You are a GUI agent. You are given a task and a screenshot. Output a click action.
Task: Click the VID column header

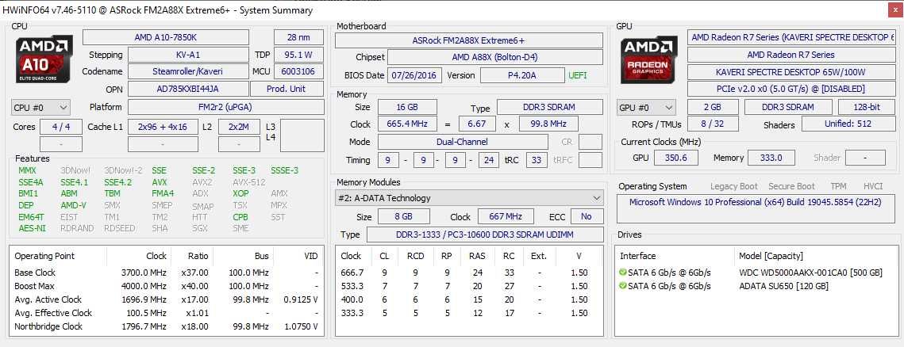pos(311,256)
